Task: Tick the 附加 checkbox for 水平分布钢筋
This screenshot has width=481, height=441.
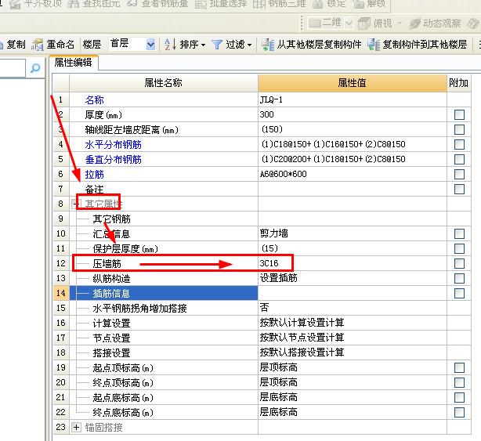Action: [x=459, y=144]
